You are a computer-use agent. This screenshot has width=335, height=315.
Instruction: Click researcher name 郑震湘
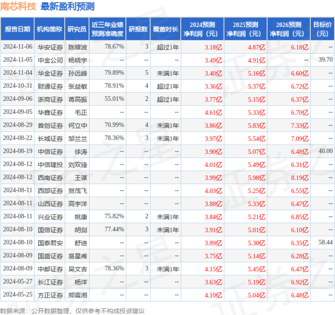78,295
